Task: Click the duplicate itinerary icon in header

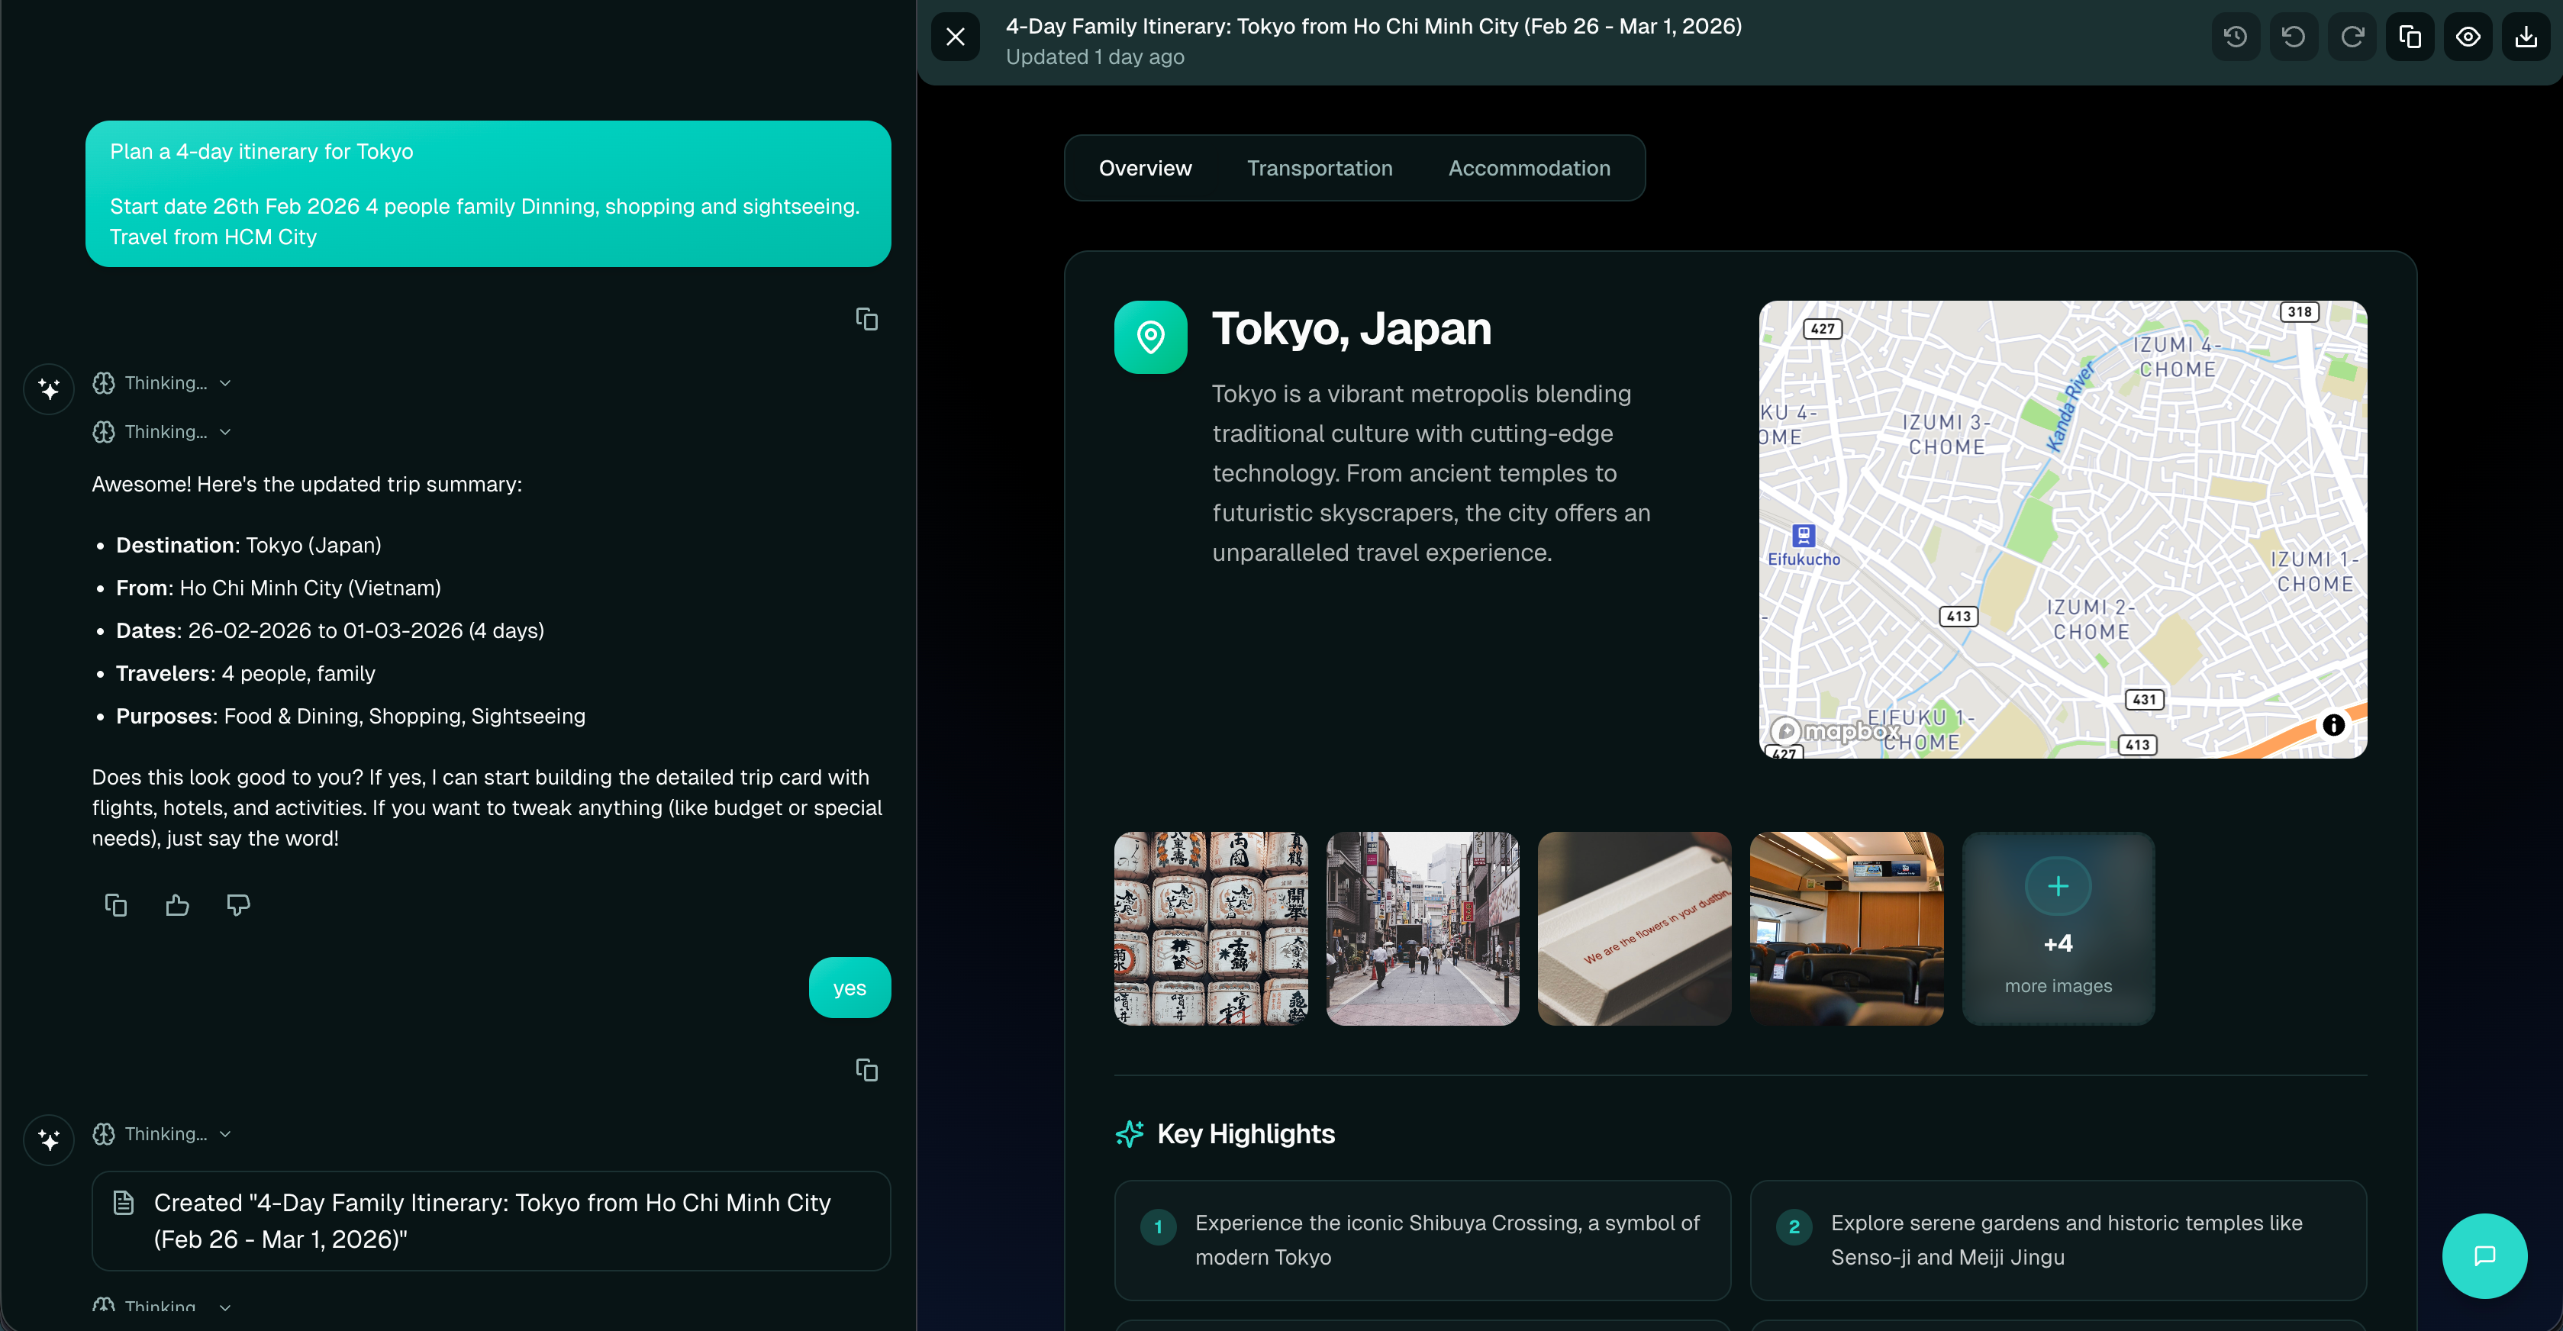Action: (x=2410, y=37)
